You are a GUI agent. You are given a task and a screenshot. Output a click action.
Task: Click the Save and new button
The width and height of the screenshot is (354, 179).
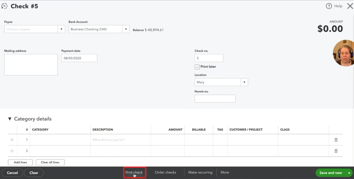point(331,173)
